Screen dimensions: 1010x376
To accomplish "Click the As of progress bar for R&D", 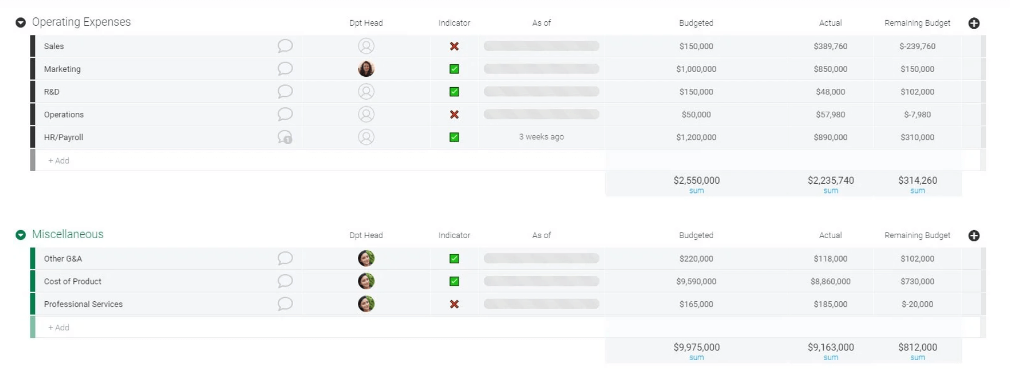I will tap(541, 92).
